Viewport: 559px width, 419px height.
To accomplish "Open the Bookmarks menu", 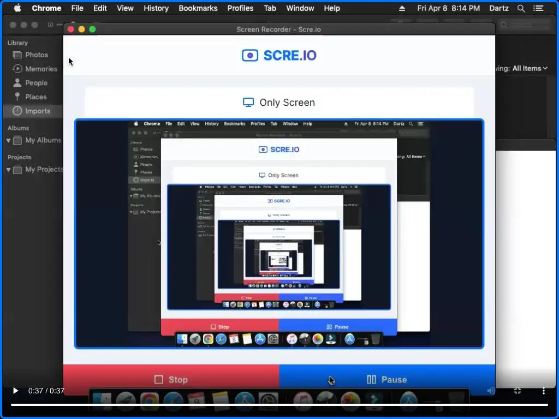I will point(198,8).
